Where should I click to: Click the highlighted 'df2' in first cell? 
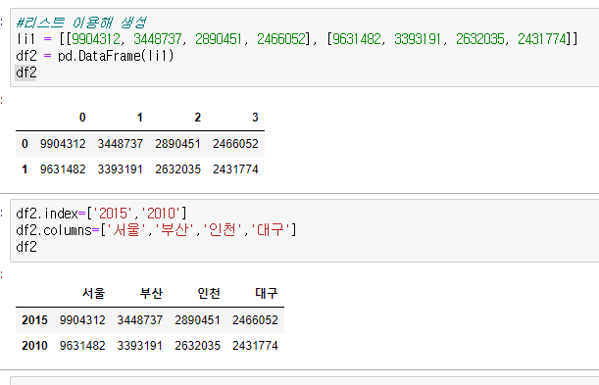pos(25,72)
